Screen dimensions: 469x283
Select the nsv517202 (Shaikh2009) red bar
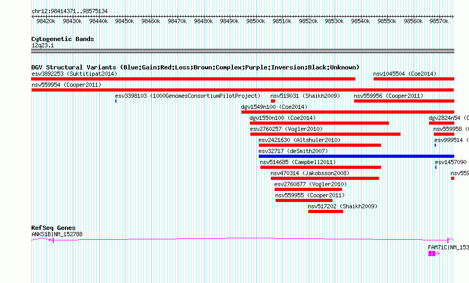coord(326,211)
